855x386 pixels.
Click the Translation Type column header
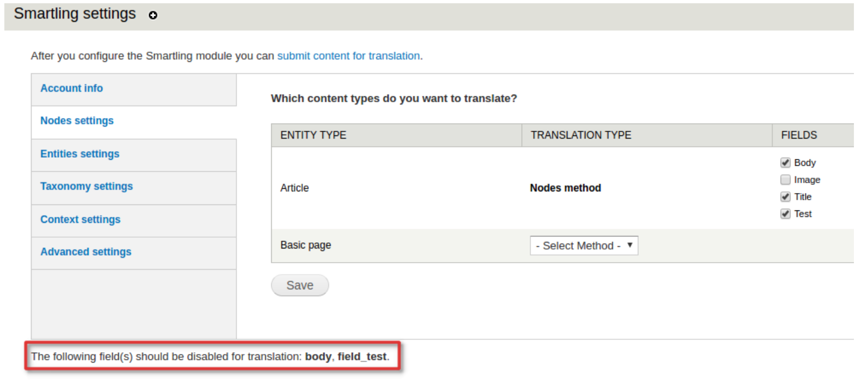pyautogui.click(x=581, y=135)
